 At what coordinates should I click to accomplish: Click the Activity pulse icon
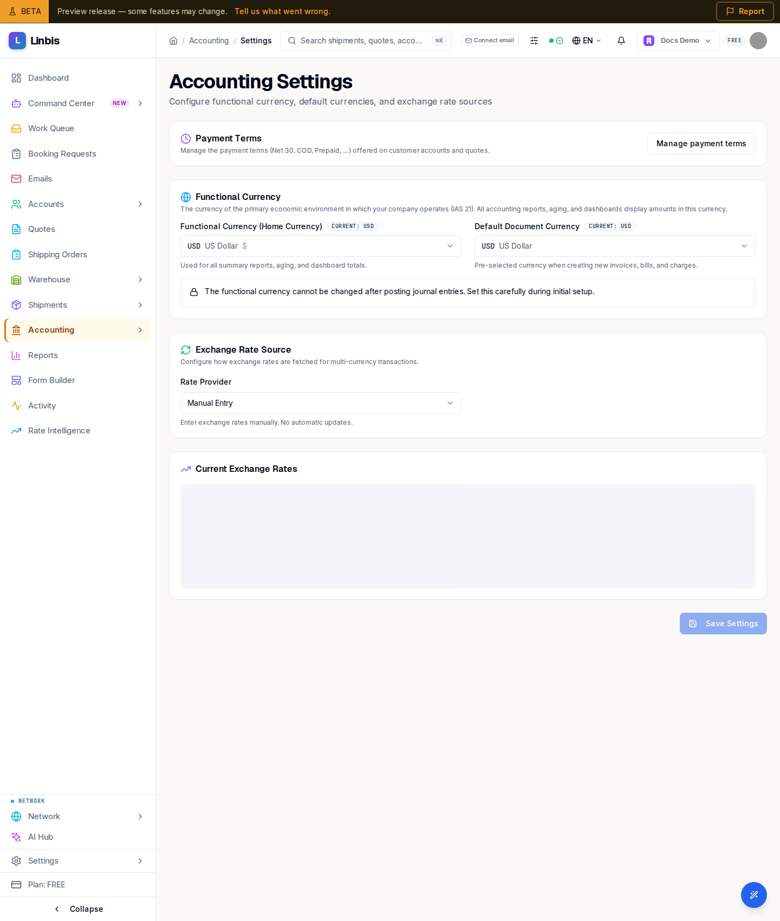(x=16, y=406)
